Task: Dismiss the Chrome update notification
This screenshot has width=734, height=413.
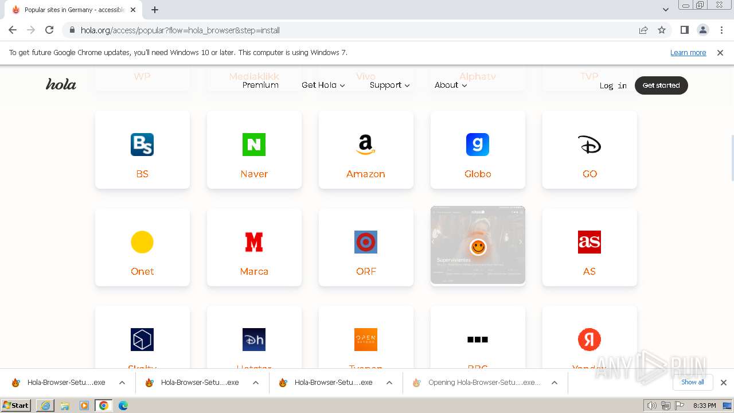Action: coord(720,52)
